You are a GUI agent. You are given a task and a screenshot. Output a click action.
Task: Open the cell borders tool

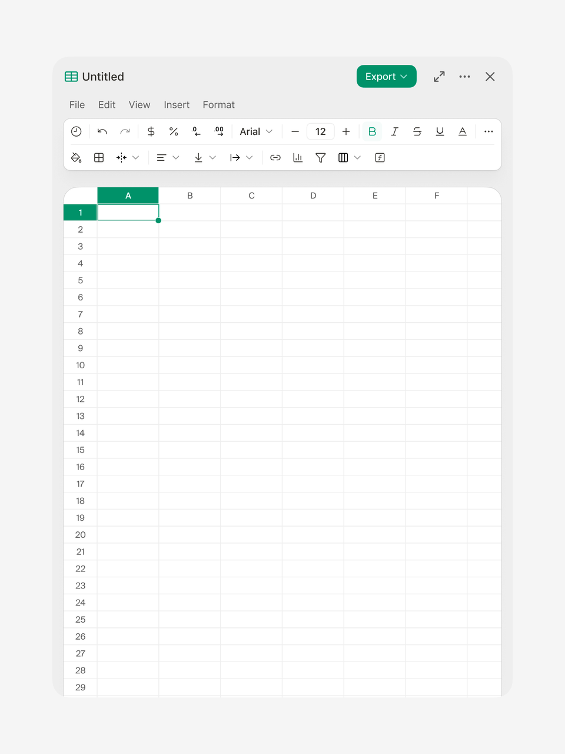tap(99, 157)
